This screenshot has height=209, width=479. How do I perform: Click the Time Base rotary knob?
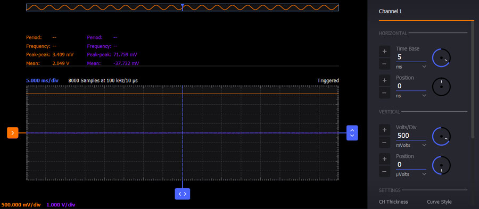click(x=441, y=57)
